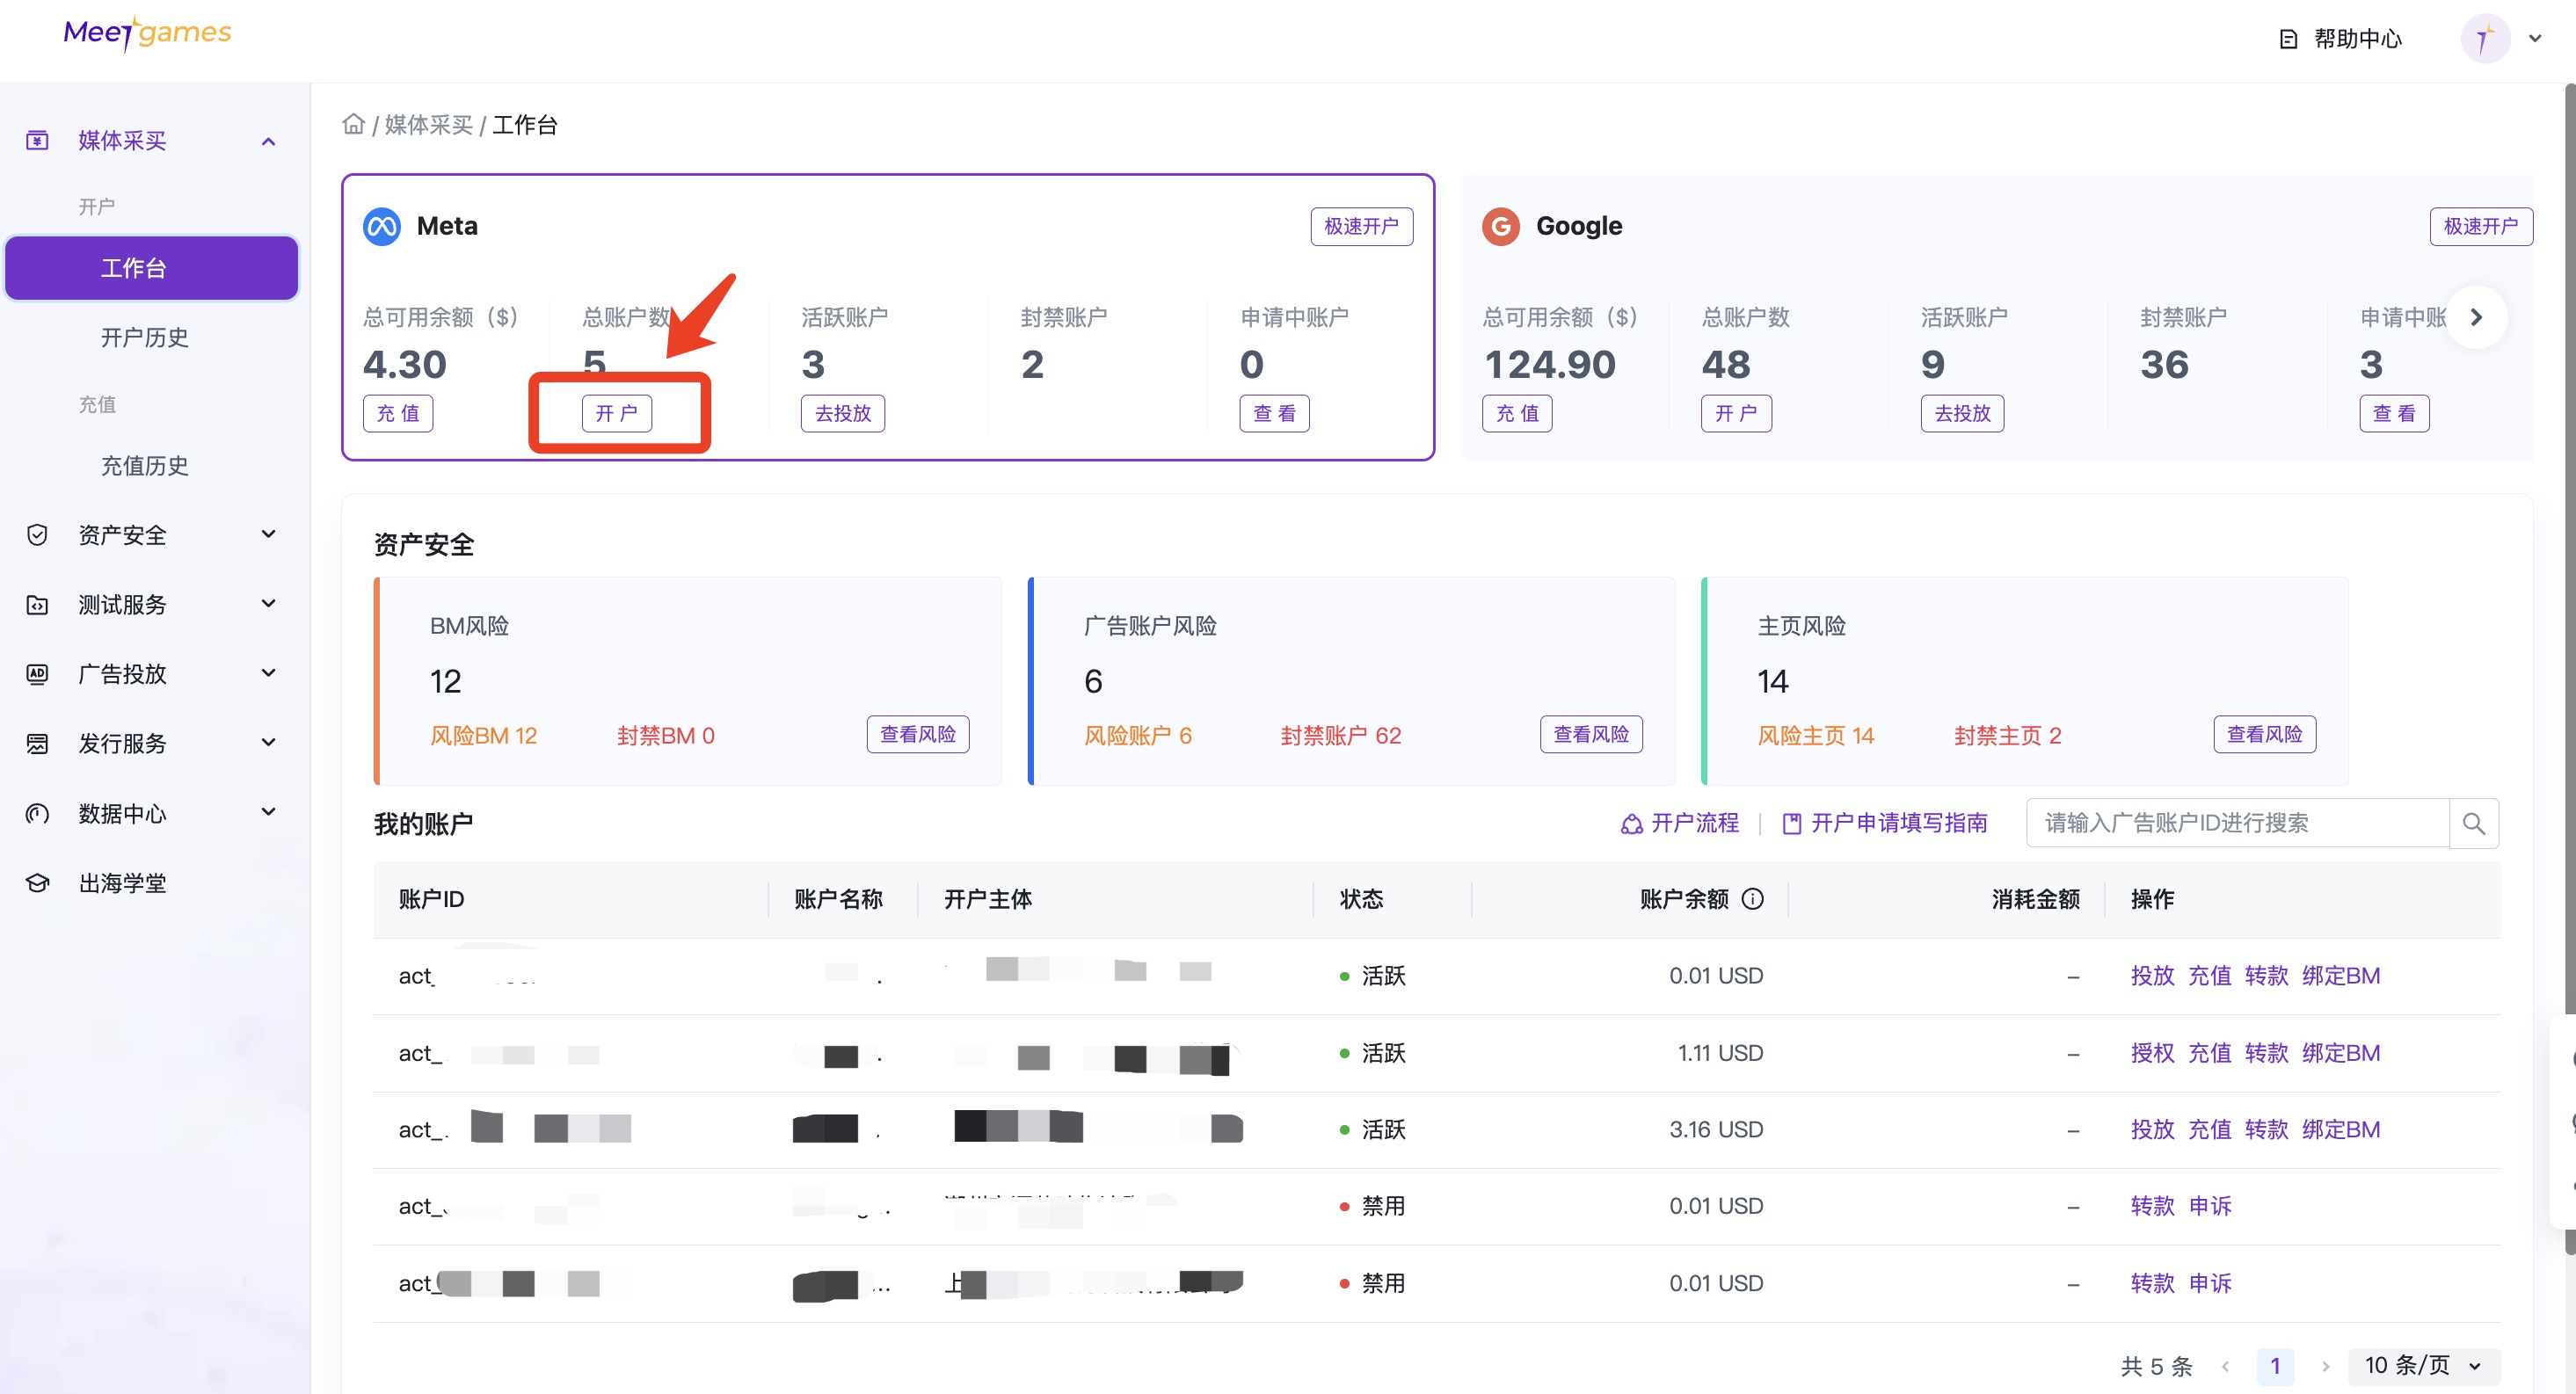
Task: Expand the user account dropdown arrow
Action: pyautogui.click(x=2535, y=39)
